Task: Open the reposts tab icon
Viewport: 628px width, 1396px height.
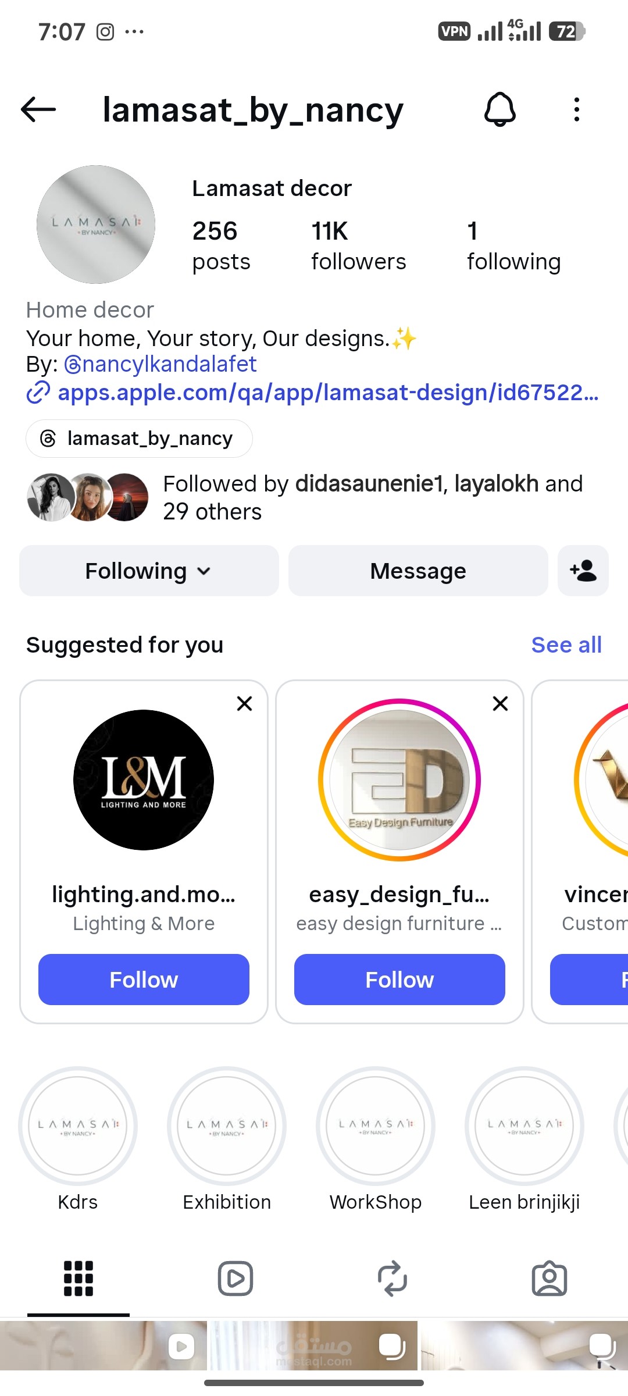Action: (392, 1279)
